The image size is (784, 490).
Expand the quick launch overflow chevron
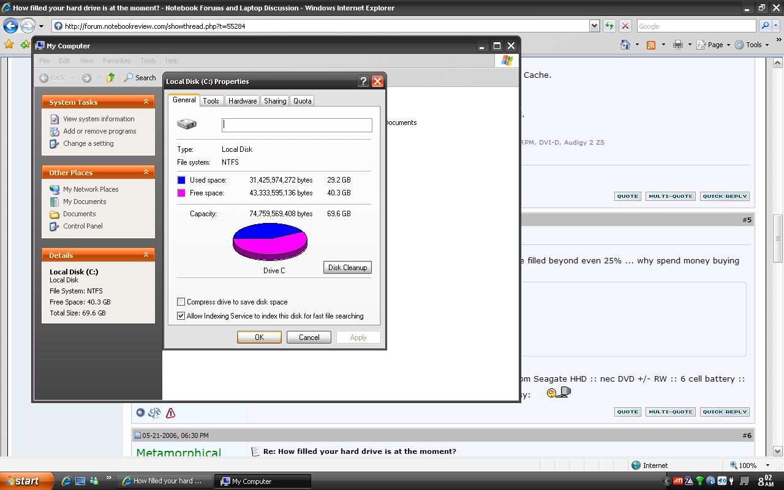tap(109, 478)
